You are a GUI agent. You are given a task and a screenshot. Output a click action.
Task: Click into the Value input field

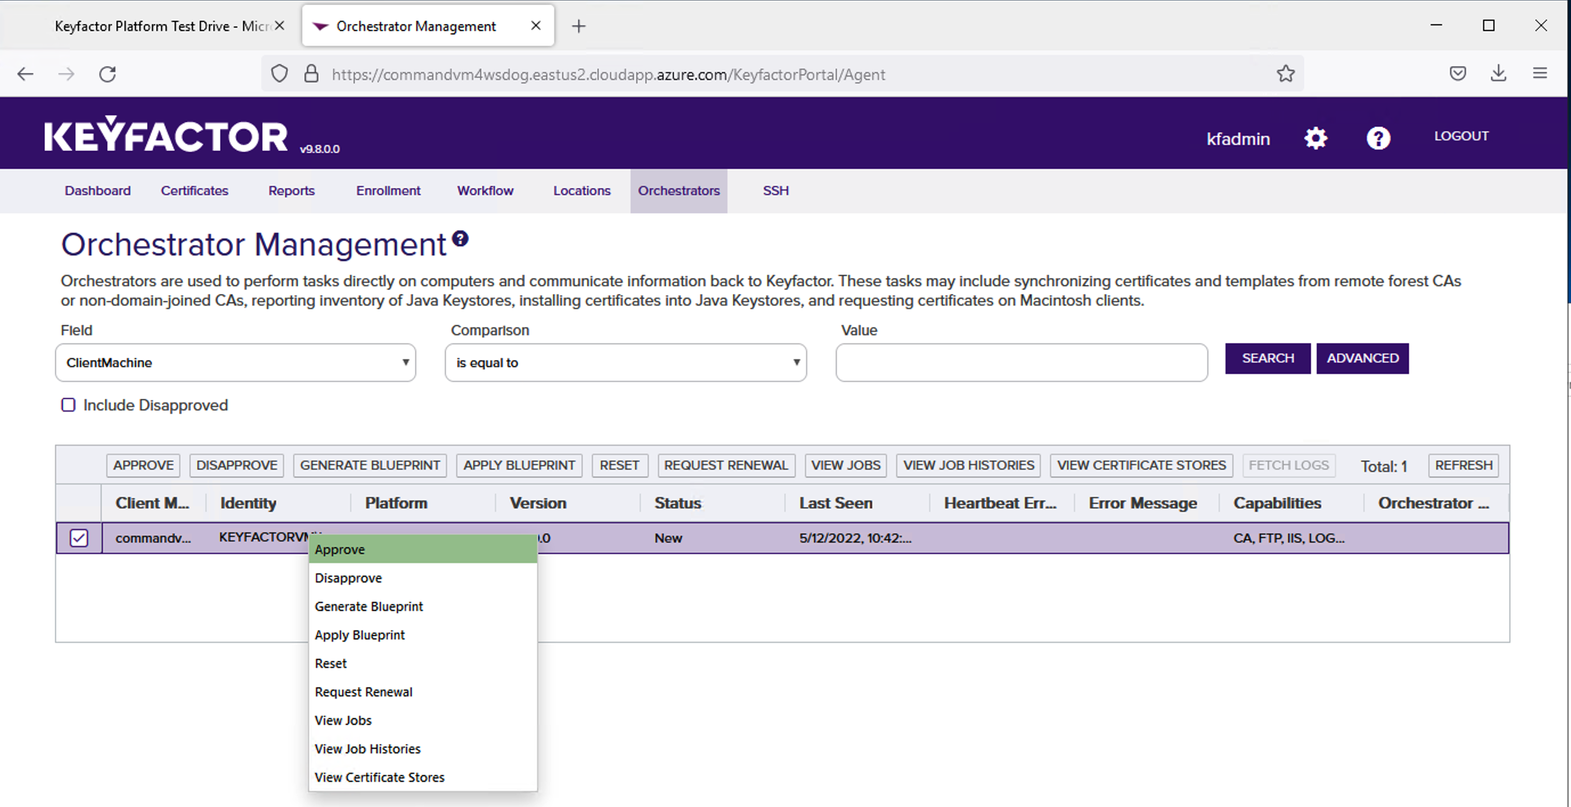1021,362
